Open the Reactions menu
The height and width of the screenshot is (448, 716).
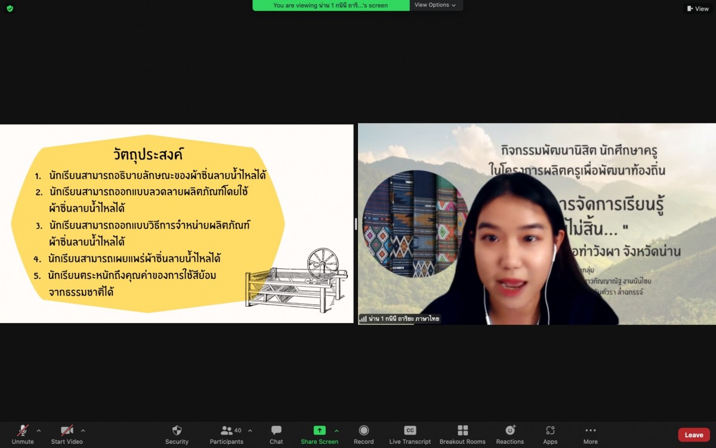pyautogui.click(x=510, y=431)
